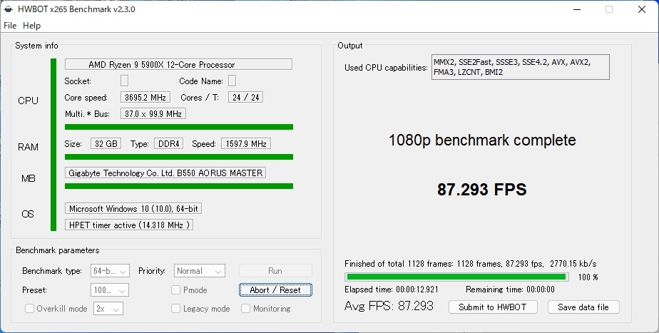
Task: Click the 100 % progress label
Action: point(588,277)
